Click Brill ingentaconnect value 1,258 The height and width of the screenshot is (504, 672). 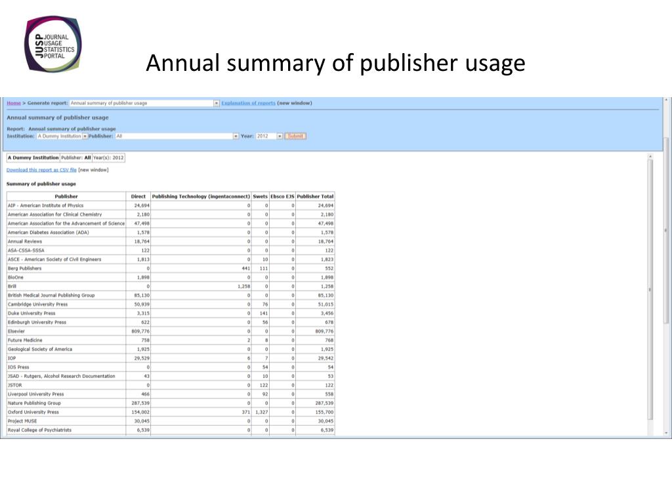[x=244, y=287]
